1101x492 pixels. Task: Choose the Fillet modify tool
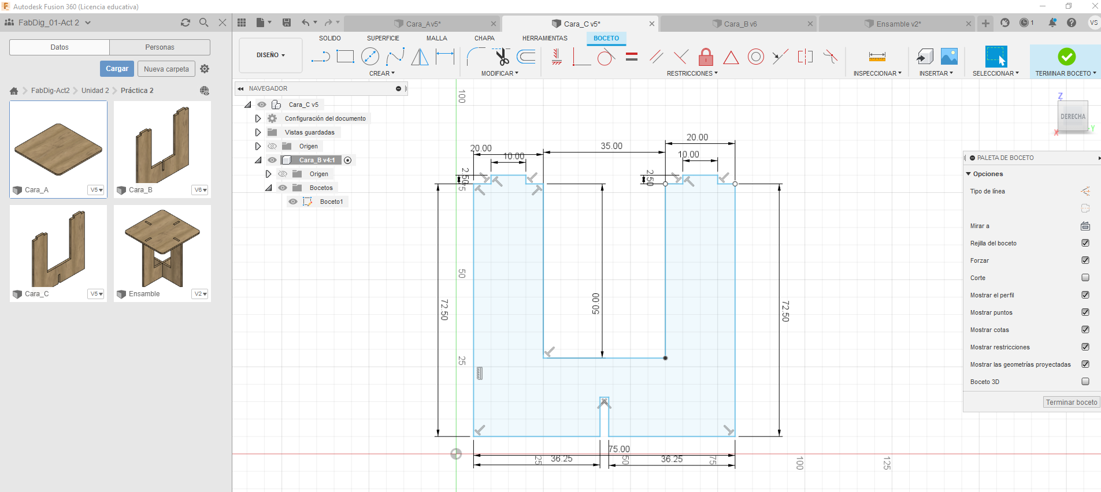[476, 57]
